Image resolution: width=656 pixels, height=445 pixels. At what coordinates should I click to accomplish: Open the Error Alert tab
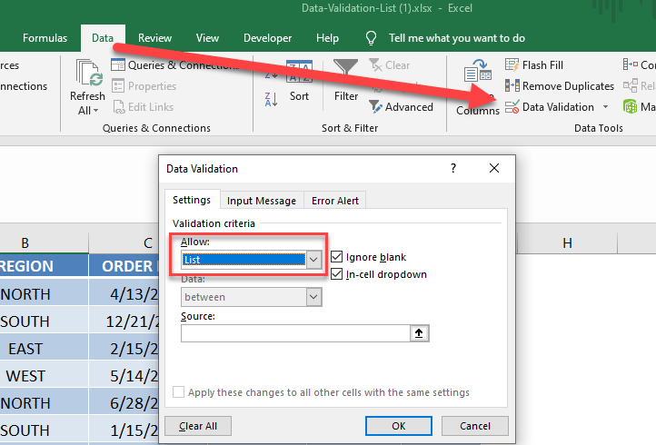(x=335, y=201)
